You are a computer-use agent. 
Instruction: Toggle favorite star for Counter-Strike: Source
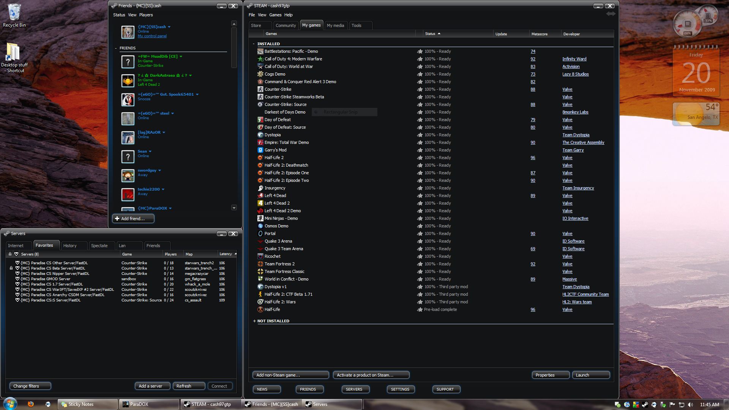click(x=420, y=104)
